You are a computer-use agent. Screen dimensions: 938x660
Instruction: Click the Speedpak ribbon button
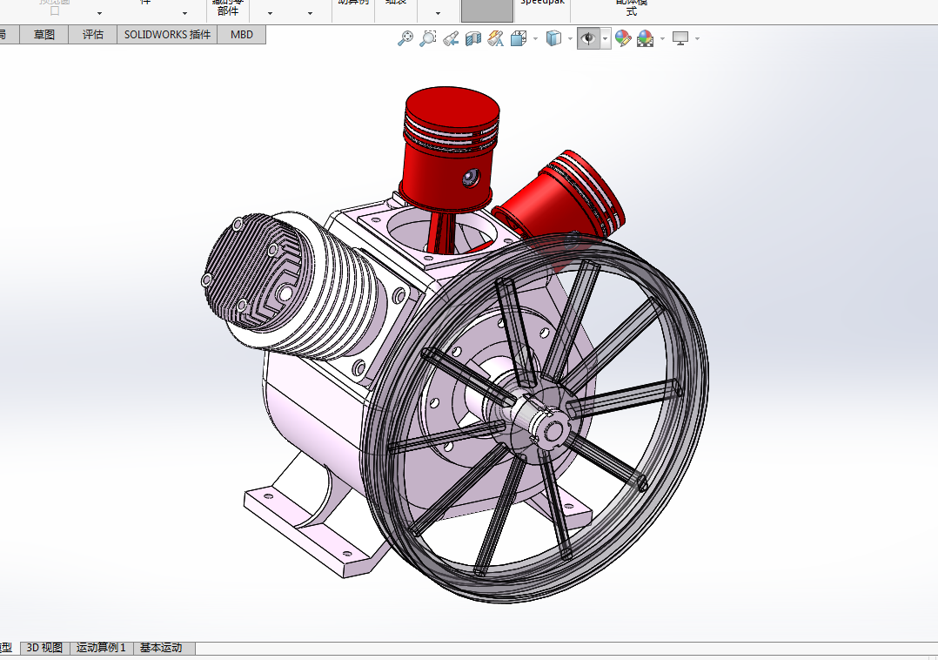[542, 4]
